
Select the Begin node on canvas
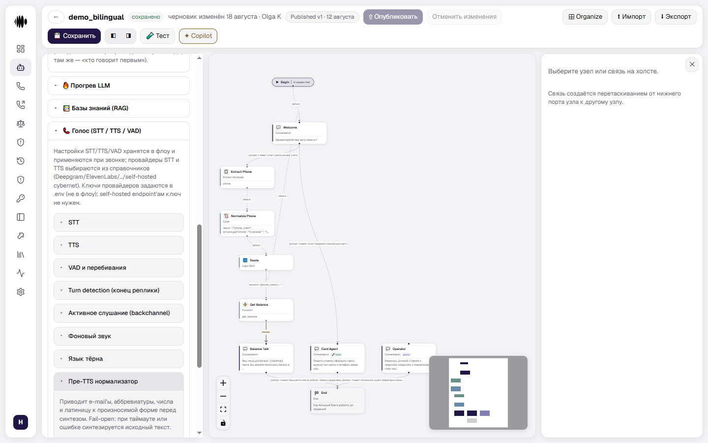click(293, 82)
